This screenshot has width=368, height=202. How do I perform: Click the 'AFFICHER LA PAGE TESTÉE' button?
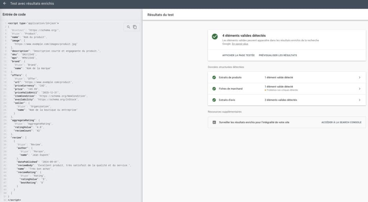pos(239,55)
